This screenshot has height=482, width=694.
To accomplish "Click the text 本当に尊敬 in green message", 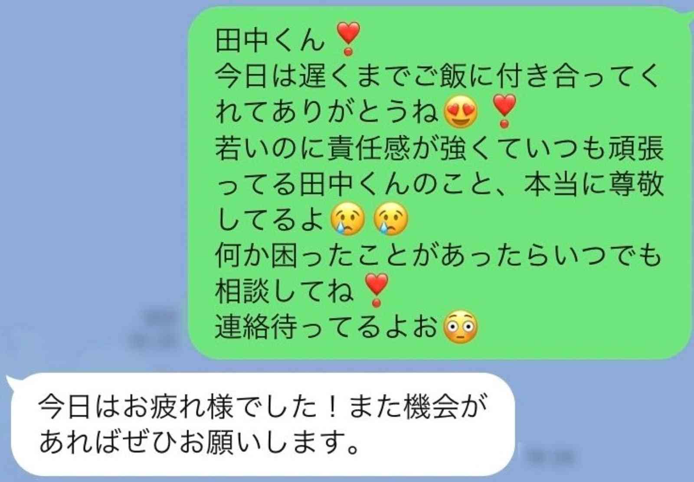I will [x=594, y=183].
